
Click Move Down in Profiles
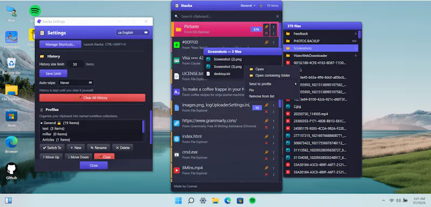point(78,157)
